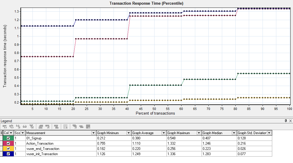Toggle the Action_Transaction visibility checkbox
Image resolution: width=293 pixels, height=163 pixels.
(x=8, y=143)
